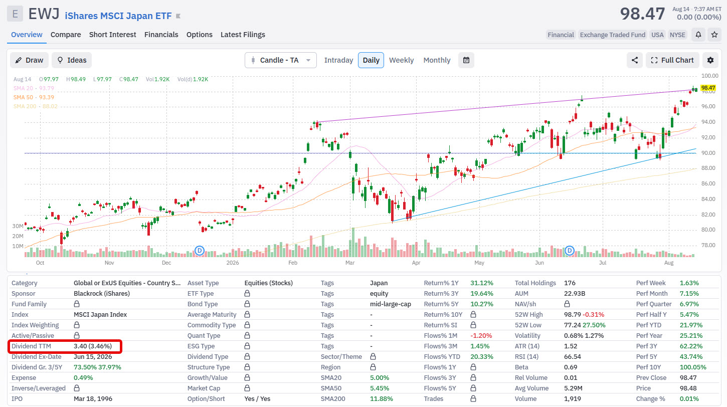Open the Draw tools menu
This screenshot has width=727, height=407.
[x=29, y=60]
